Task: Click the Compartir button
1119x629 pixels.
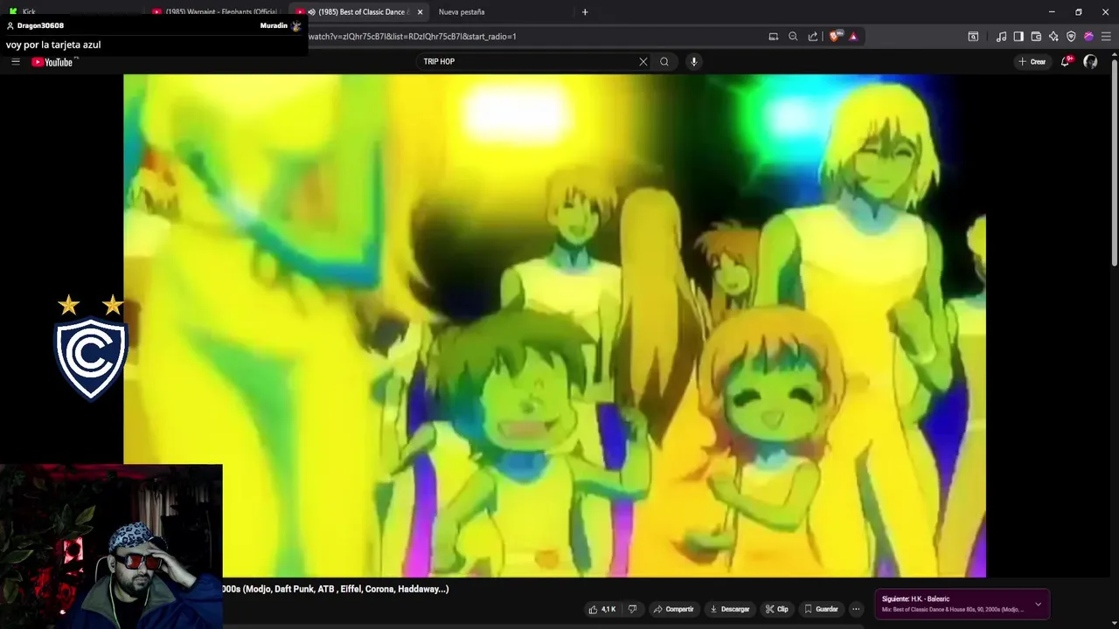Action: point(673,609)
